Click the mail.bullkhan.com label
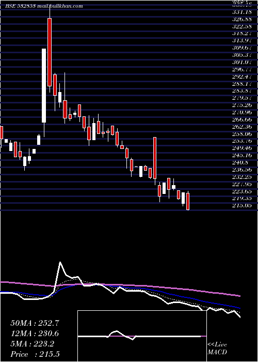 pos(60,6)
